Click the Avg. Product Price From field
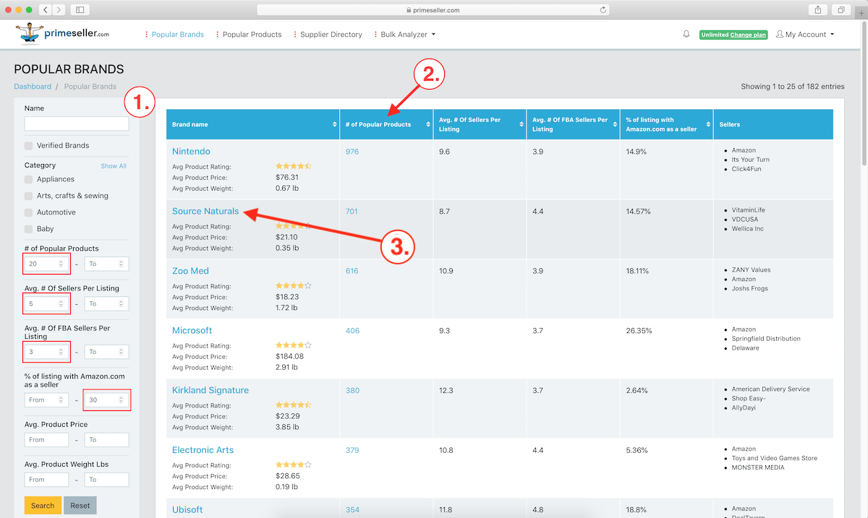Screen dimensions: 868x518 47,439
